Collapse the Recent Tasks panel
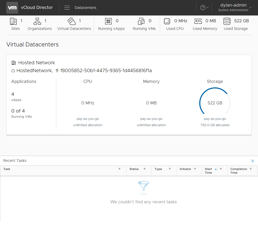Viewport: 258px width, 239px height. (x=253, y=161)
